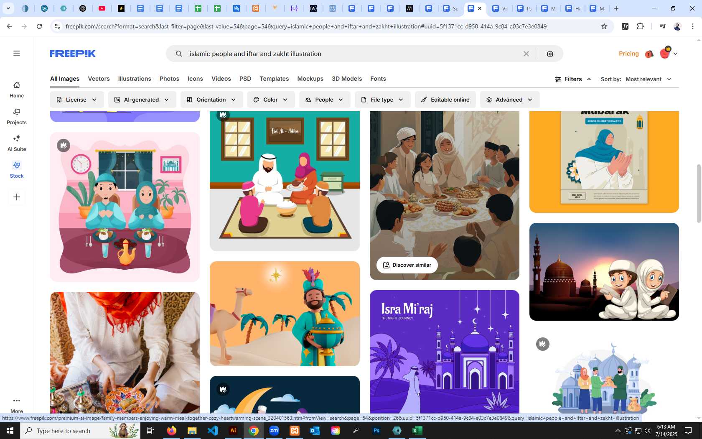Switch to Photos tab
Image resolution: width=702 pixels, height=439 pixels.
(169, 79)
